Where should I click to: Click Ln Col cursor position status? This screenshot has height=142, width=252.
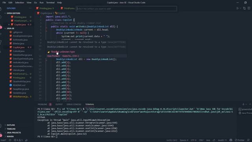pos(172,140)
